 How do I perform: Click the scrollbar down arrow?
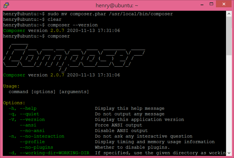[x=229, y=153]
